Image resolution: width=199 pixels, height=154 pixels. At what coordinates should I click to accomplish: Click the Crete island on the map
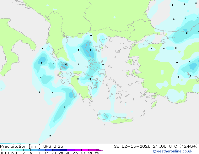115,118
